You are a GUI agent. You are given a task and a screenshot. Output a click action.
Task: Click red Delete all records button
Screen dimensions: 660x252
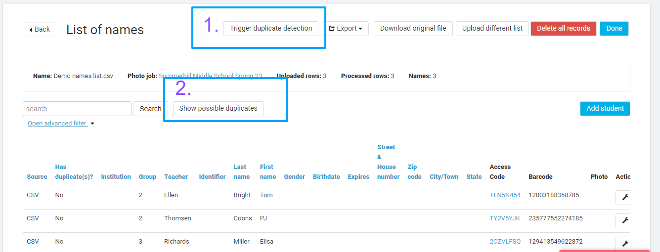click(564, 28)
